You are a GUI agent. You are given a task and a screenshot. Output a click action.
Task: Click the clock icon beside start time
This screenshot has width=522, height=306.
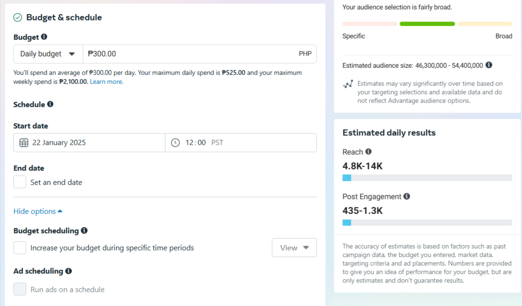(x=175, y=143)
